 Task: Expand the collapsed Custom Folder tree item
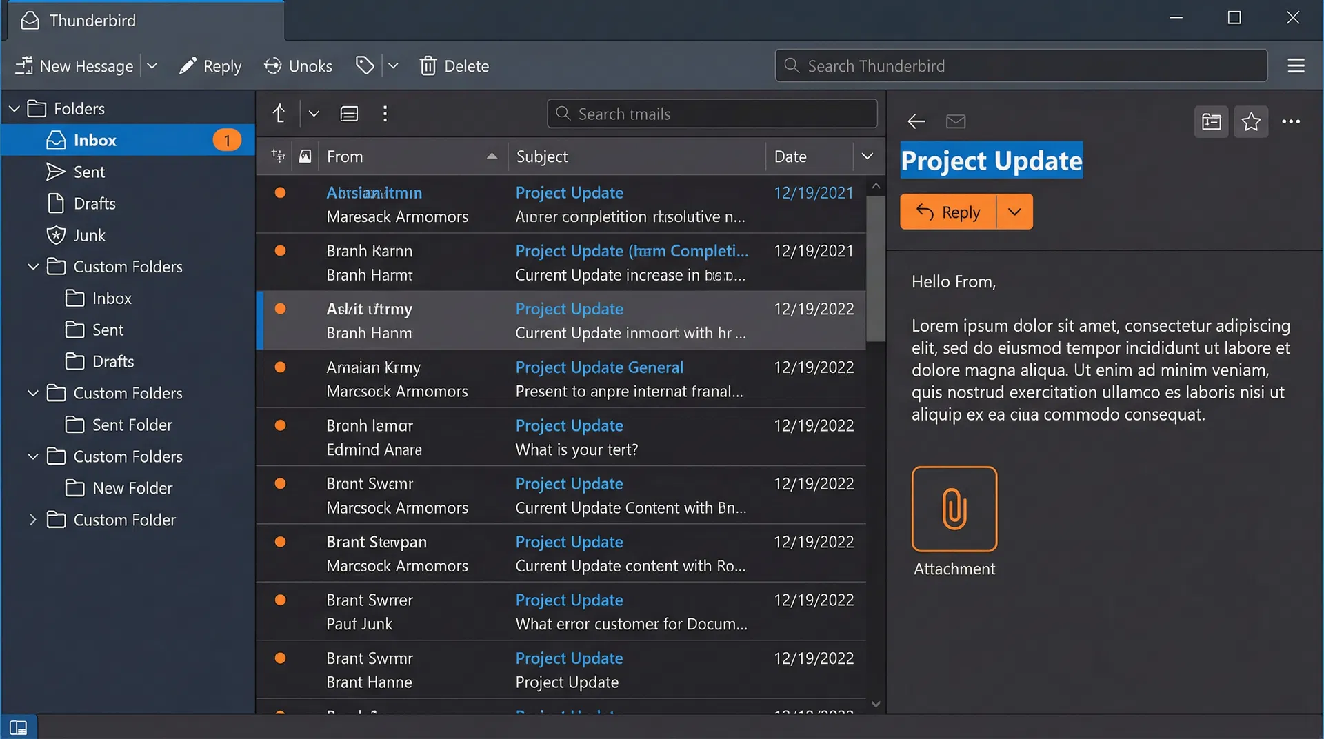[x=32, y=520]
